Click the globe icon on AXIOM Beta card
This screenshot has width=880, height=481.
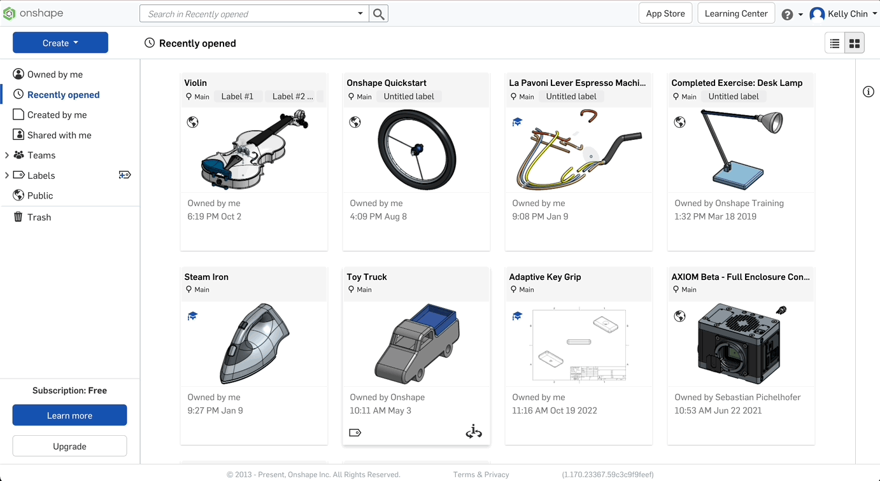[680, 316]
